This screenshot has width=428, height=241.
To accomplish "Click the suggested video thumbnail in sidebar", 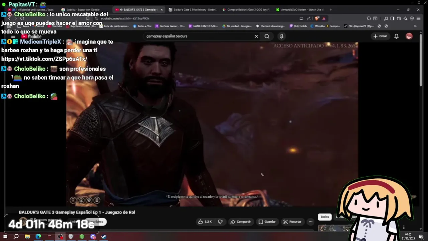I will (334, 228).
